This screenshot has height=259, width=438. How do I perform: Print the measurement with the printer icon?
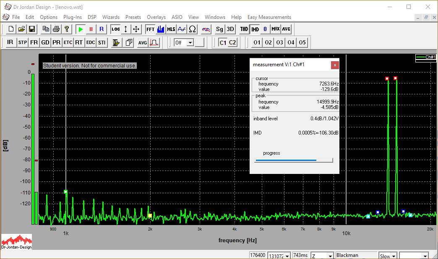coord(56,29)
